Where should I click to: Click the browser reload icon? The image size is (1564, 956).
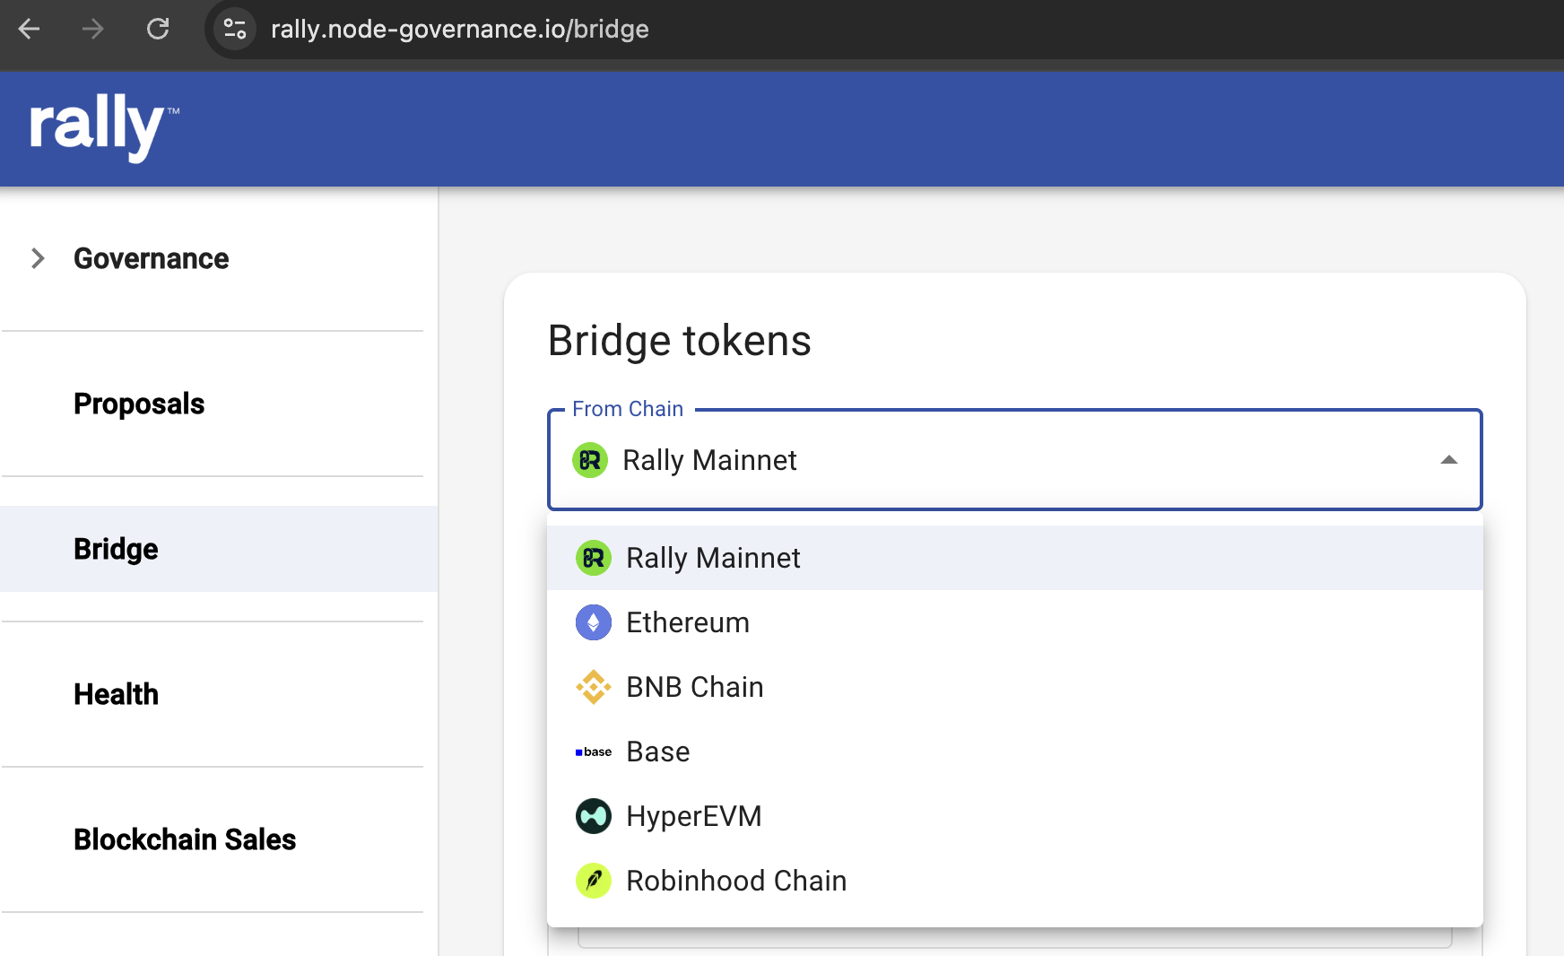(158, 29)
